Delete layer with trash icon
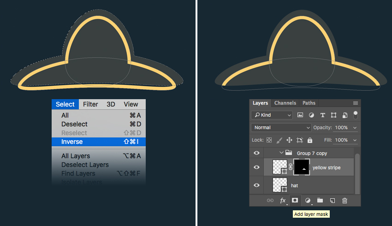This screenshot has width=392, height=226. click(344, 201)
